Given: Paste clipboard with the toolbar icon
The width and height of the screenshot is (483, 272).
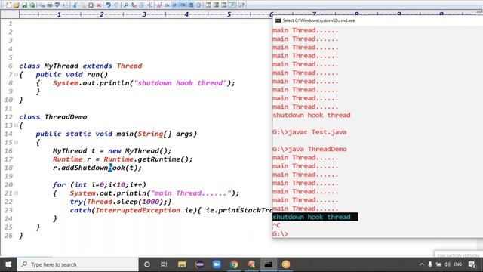Looking at the screenshot, I should pos(91,5).
